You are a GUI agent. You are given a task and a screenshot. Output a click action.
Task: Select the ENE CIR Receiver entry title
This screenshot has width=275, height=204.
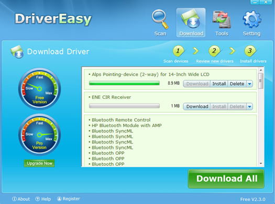(x=112, y=97)
